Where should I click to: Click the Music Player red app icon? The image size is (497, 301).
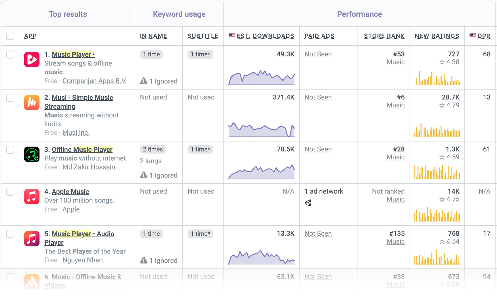32,59
